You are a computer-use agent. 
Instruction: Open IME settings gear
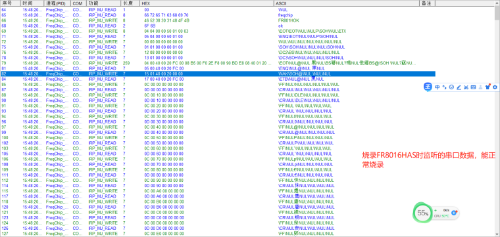point(495,87)
